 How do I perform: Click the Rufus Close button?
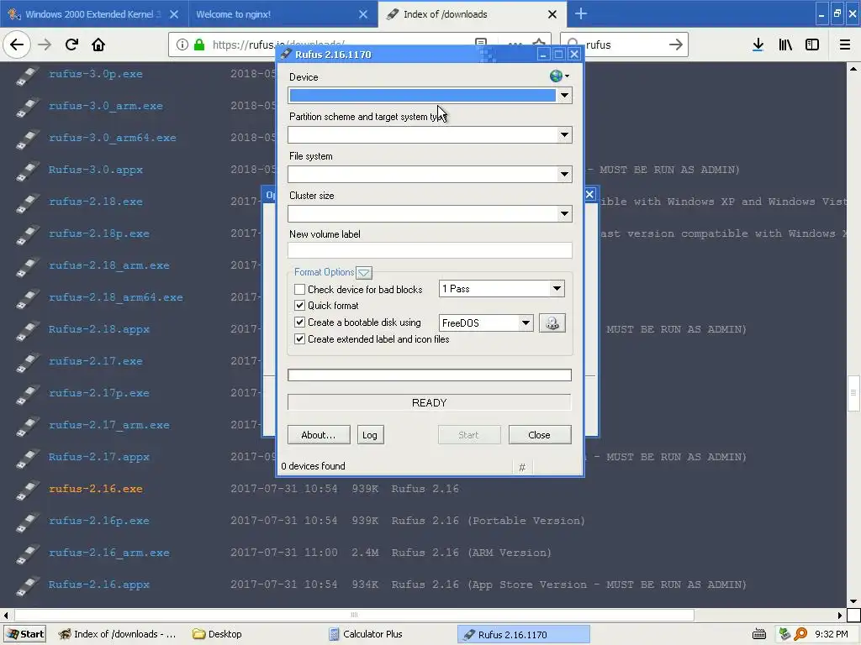tap(539, 435)
